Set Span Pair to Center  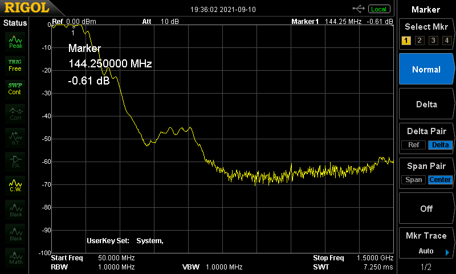440,180
